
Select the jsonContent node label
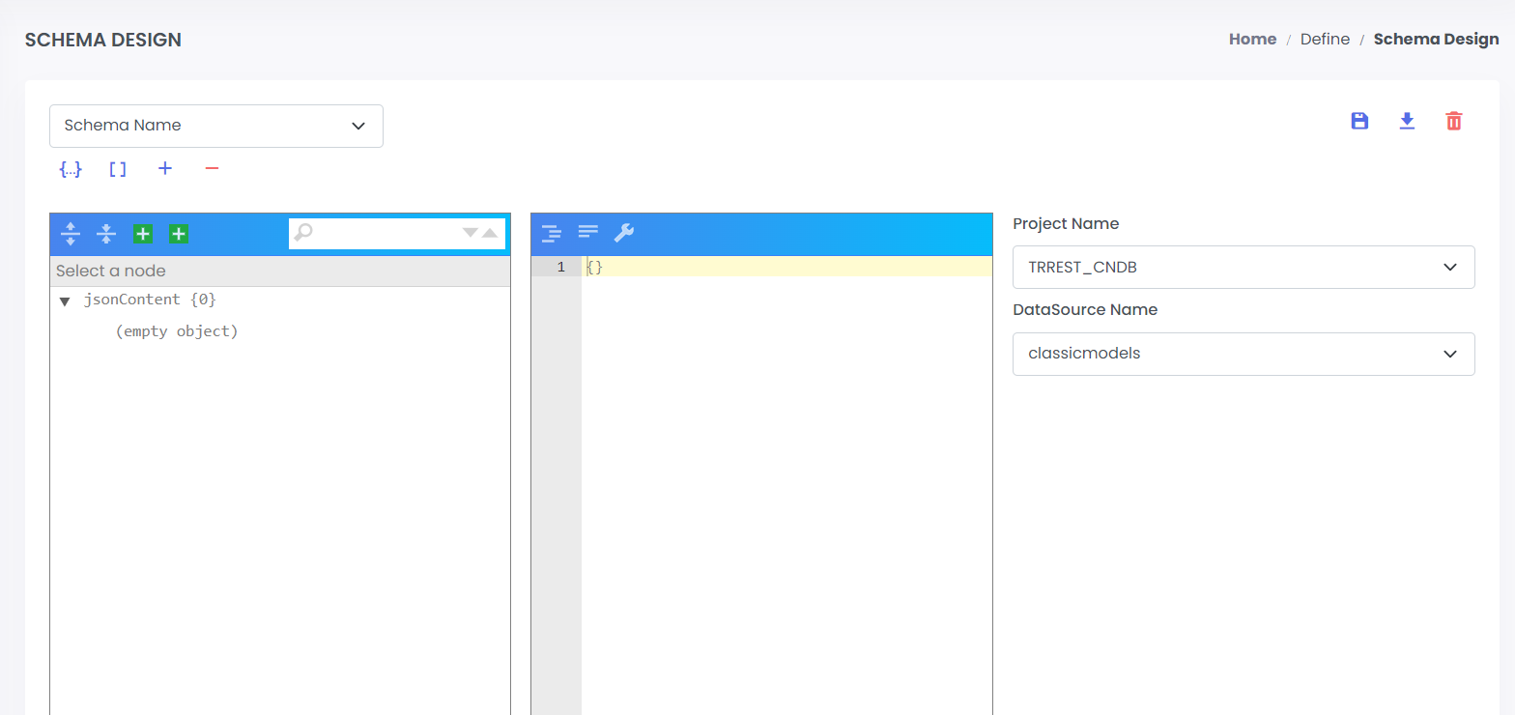[132, 300]
